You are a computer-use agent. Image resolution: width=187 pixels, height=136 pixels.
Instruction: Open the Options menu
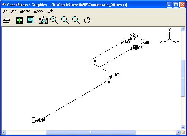[25, 11]
